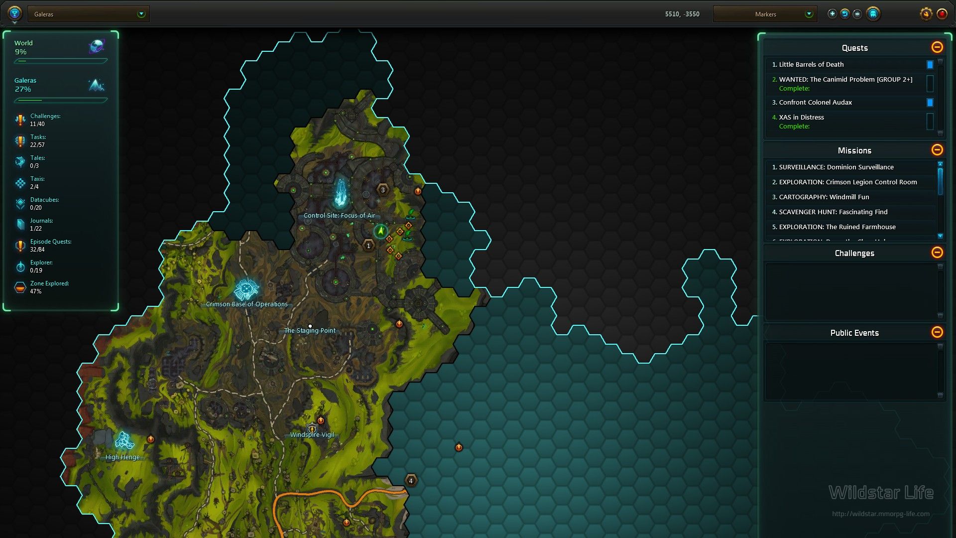
Task: Select mission EXPLORATION: The Ruined Farmhouse
Action: [x=851, y=227]
